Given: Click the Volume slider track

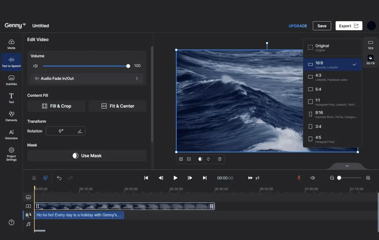Looking at the screenshot, I should click(85, 66).
